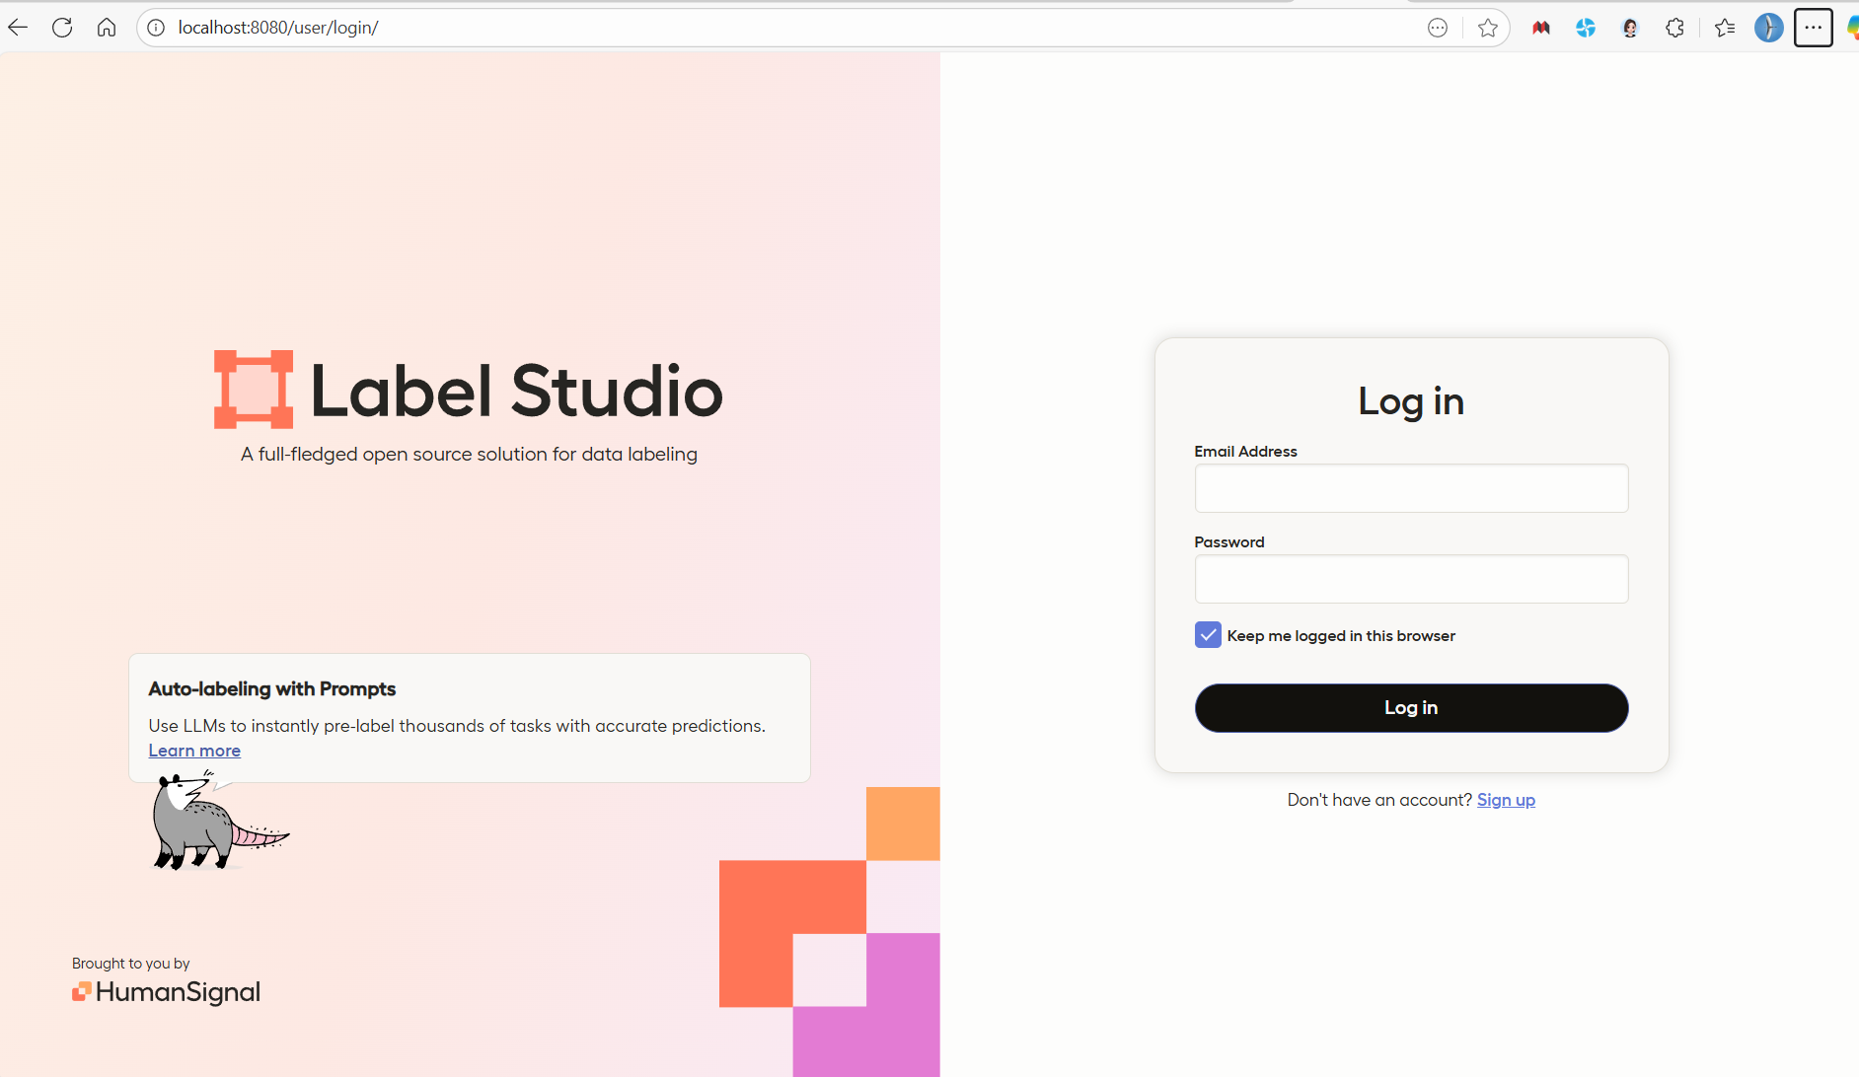The image size is (1859, 1077).
Task: Focus the Password field
Action: (1411, 579)
